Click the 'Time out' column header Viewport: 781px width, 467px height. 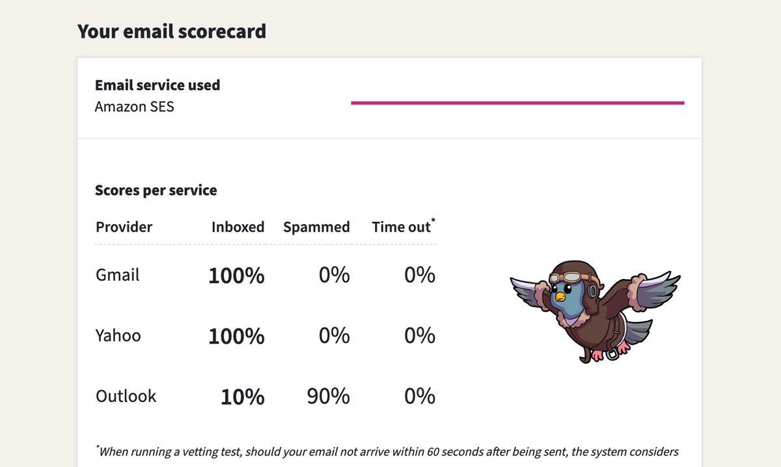(x=401, y=227)
